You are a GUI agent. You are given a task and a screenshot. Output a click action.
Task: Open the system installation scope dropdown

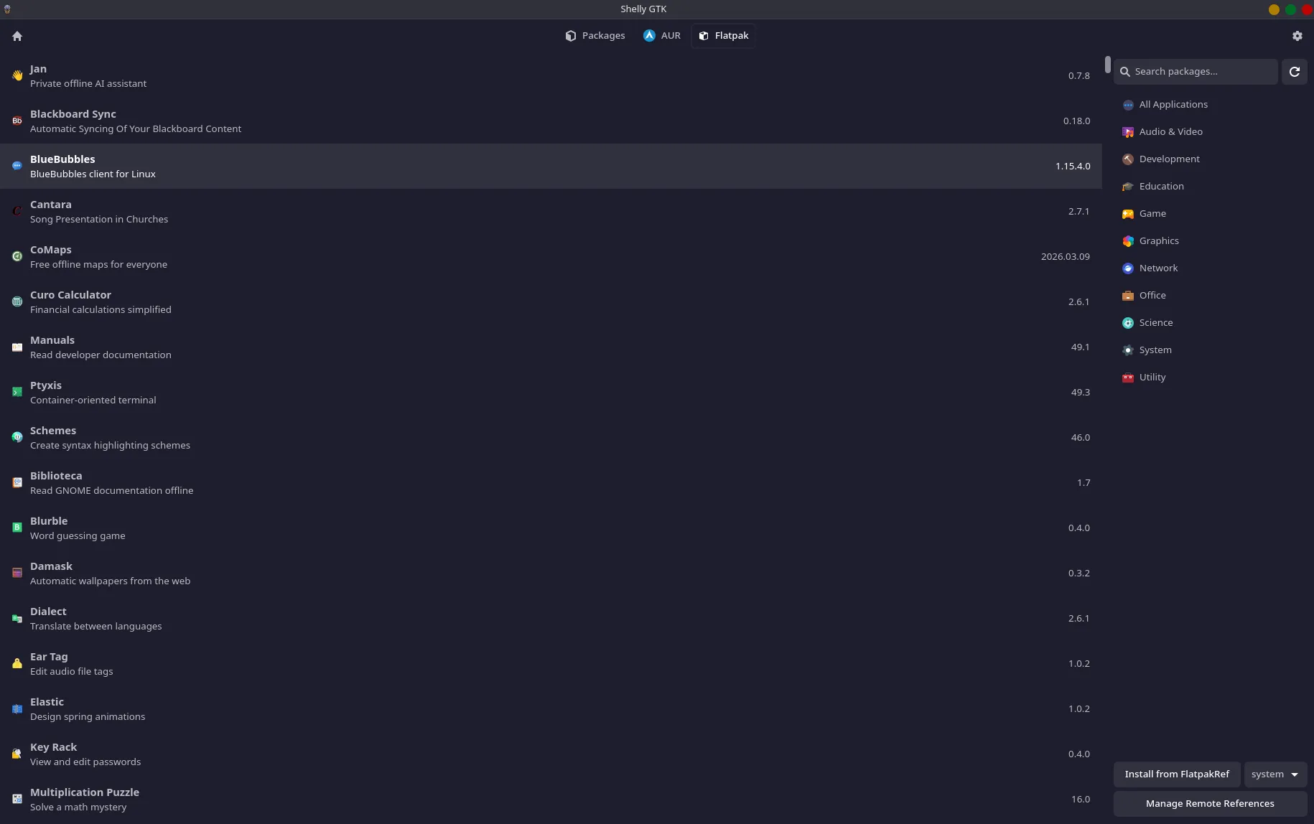(1275, 774)
